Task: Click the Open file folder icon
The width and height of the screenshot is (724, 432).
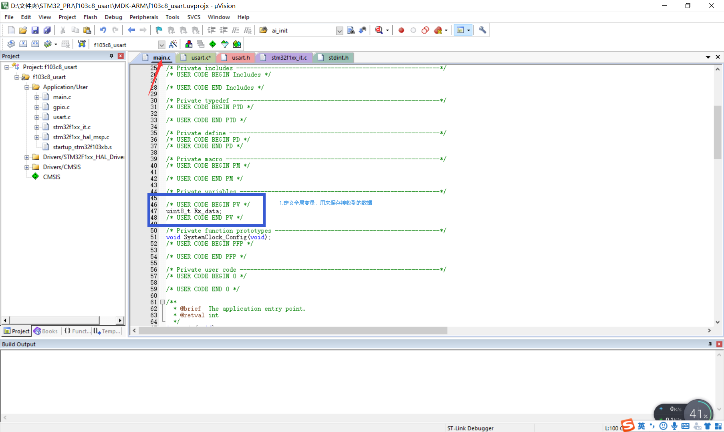Action: click(23, 30)
